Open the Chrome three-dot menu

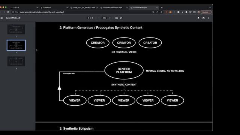click(x=210, y=12)
